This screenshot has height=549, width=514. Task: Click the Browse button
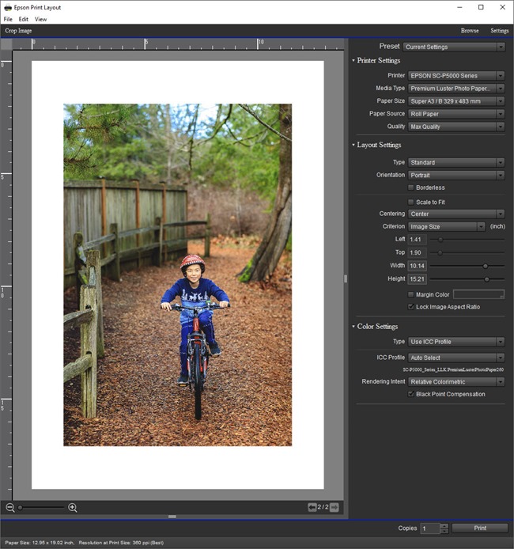(470, 31)
